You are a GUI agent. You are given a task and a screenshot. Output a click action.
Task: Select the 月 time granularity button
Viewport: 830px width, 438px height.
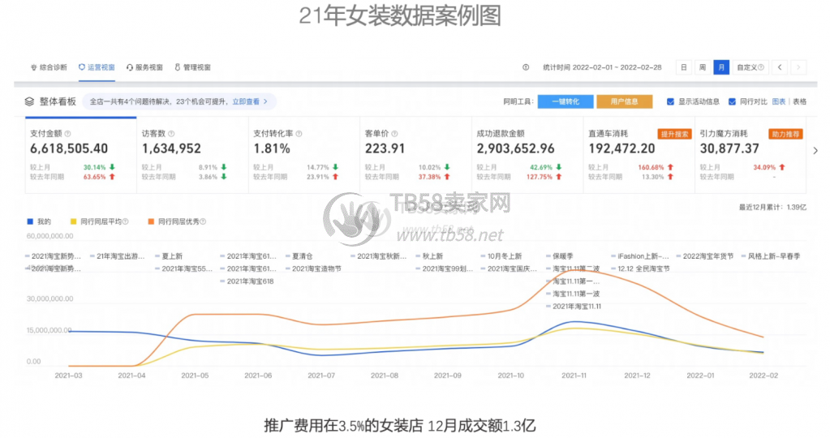click(x=721, y=67)
